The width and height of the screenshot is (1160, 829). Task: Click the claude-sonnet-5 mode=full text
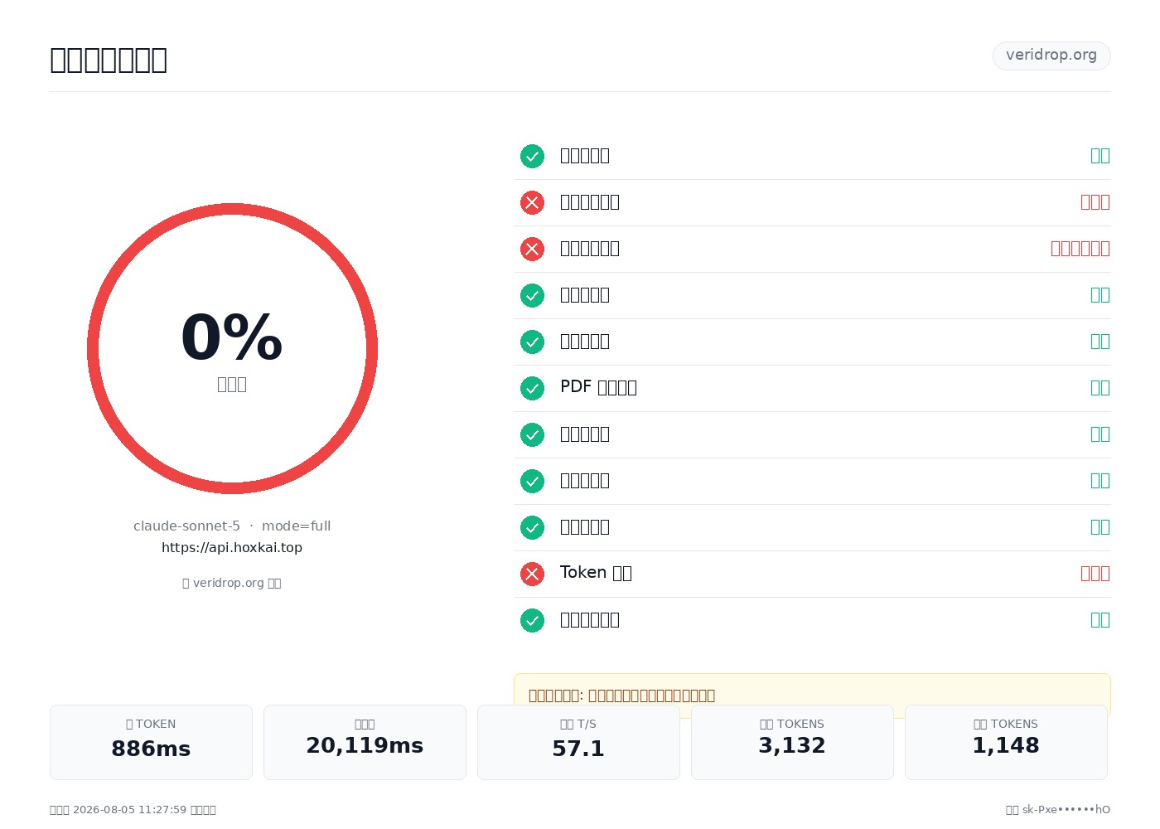[232, 526]
